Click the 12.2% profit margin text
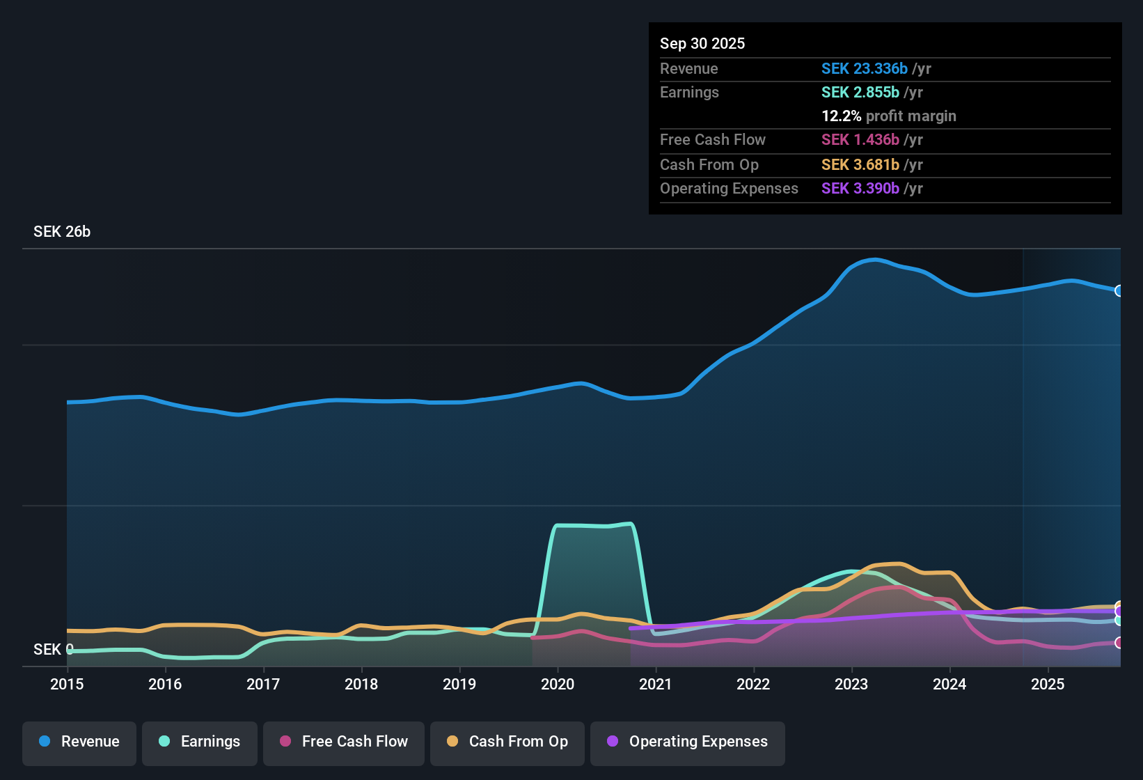The width and height of the screenshot is (1143, 780). [889, 116]
